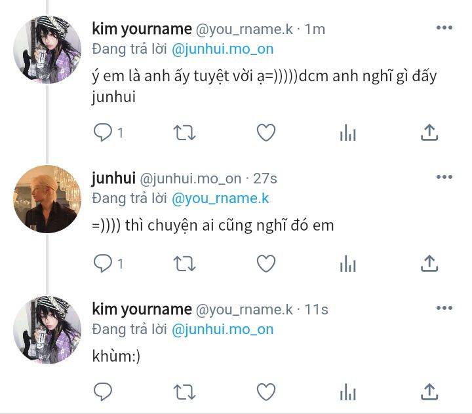
Task: Retweet the first kim yourname tweet
Action: [x=184, y=133]
